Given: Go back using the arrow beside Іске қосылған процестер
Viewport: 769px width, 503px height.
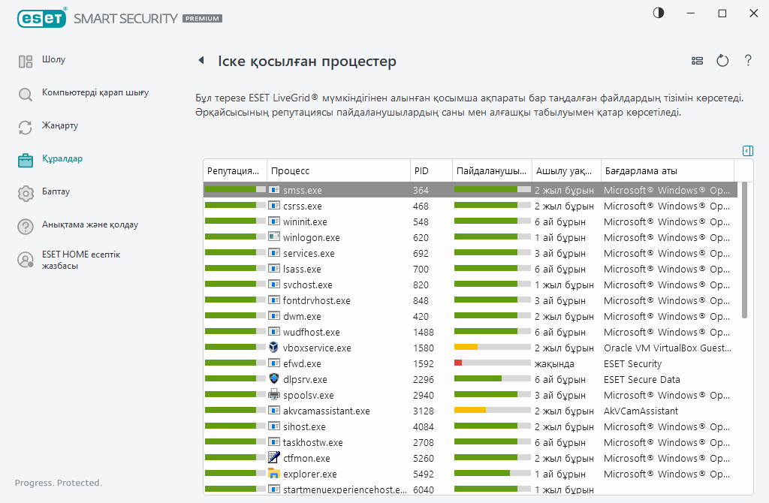Looking at the screenshot, I should click(201, 60).
